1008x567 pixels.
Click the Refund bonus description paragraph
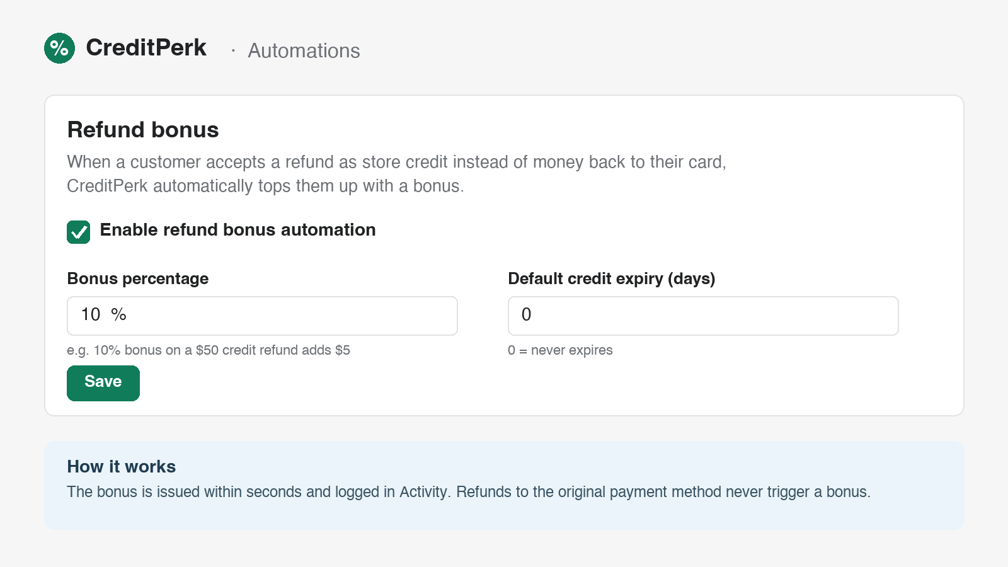[x=397, y=174]
